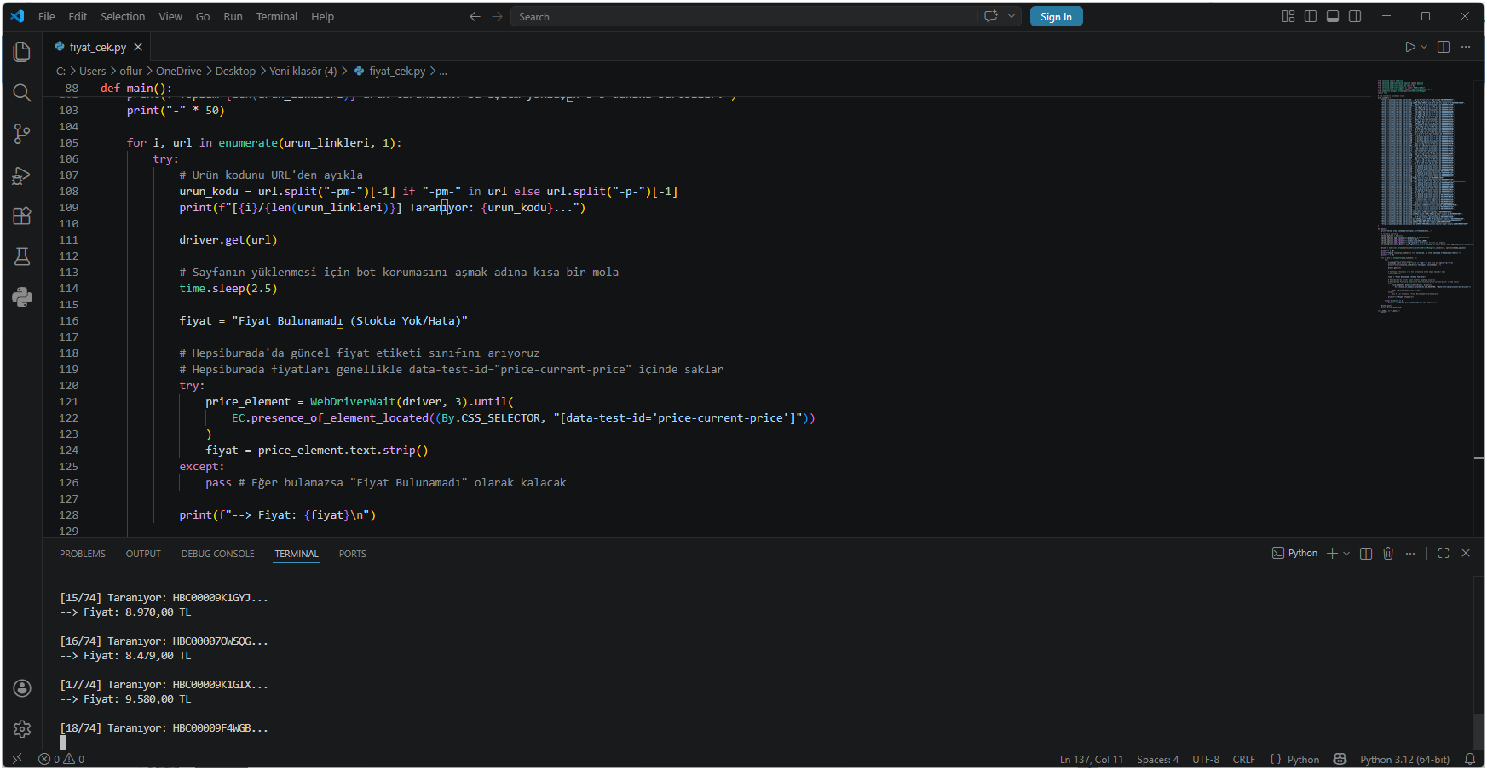
Task: Open the Python sidebar icon
Action: click(22, 297)
